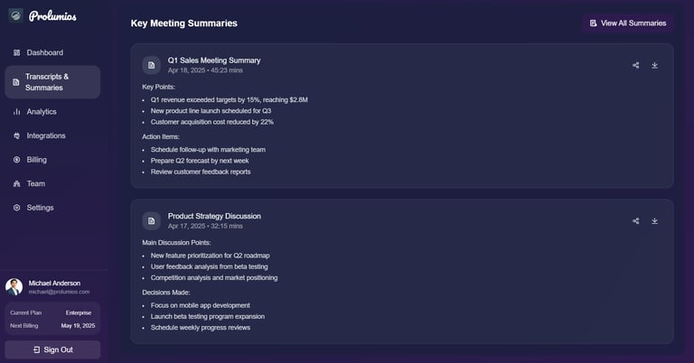This screenshot has width=694, height=363.
Task: Click the Q1 Sales Meeting document icon
Action: (x=151, y=65)
